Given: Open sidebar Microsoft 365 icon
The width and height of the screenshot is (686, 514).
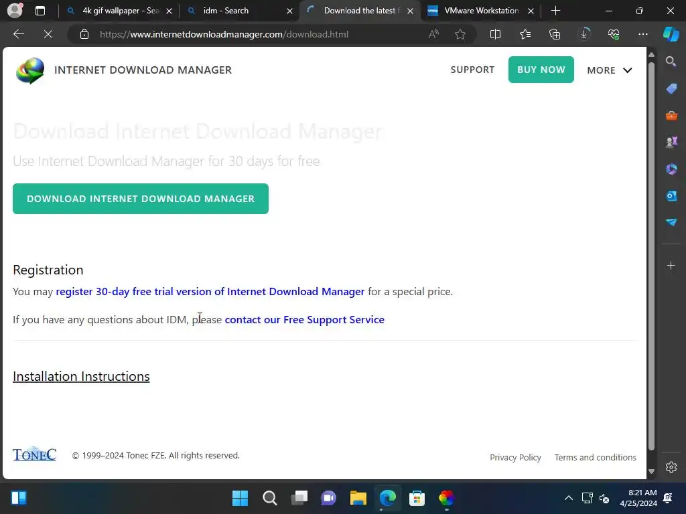Looking at the screenshot, I should (671, 169).
